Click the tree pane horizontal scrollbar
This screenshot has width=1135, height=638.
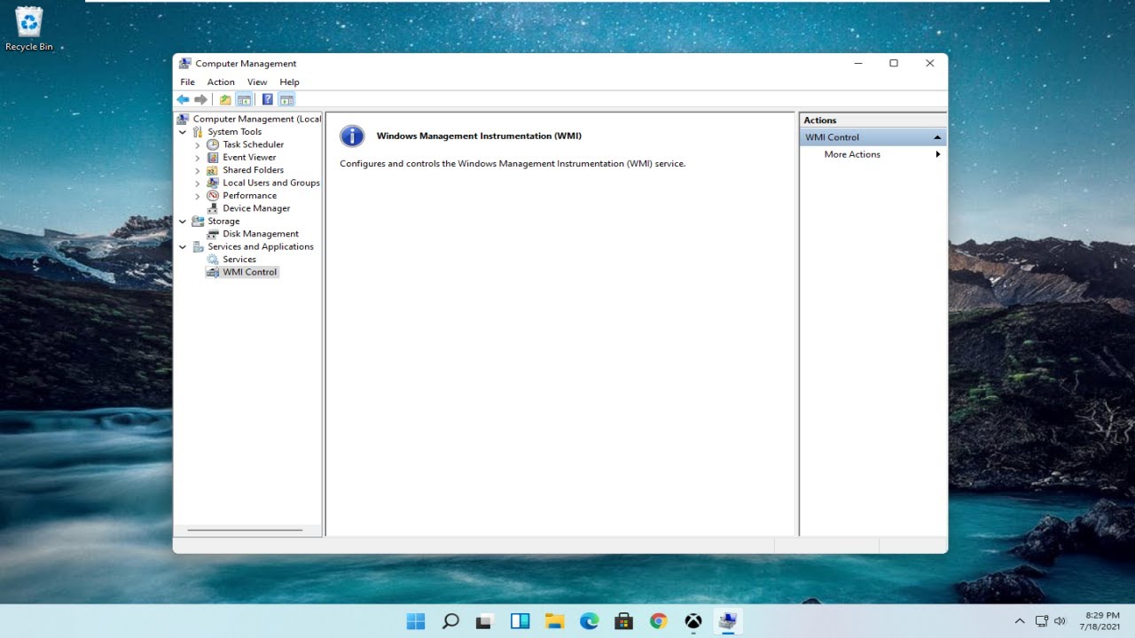point(245,530)
